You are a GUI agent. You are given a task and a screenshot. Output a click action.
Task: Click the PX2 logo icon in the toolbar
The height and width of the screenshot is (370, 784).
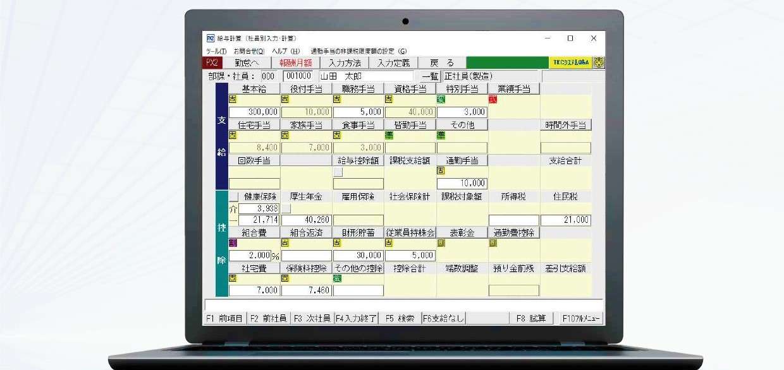[213, 63]
